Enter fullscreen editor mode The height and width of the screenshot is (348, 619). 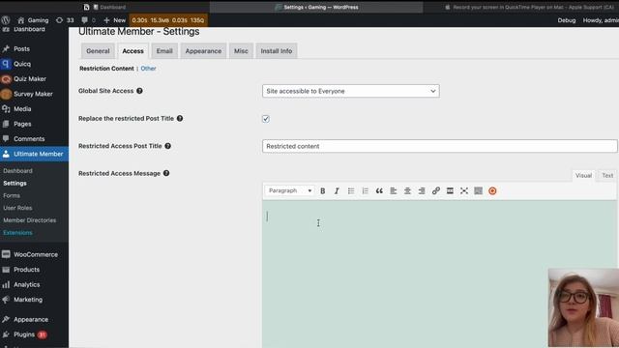coord(464,191)
